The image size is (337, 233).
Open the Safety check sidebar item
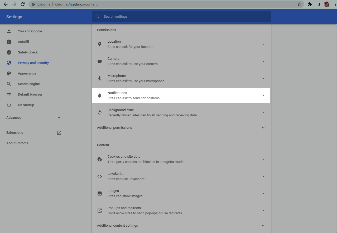[28, 52]
